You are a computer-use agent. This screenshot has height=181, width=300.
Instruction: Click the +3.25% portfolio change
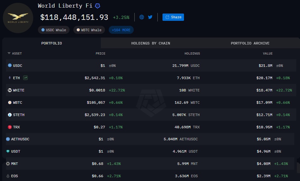pos(121,18)
